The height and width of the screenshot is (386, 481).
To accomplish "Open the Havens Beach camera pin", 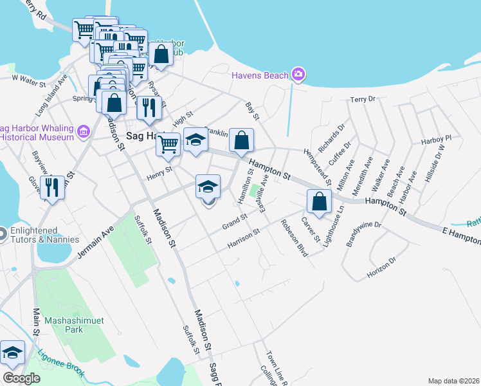I will [298, 75].
